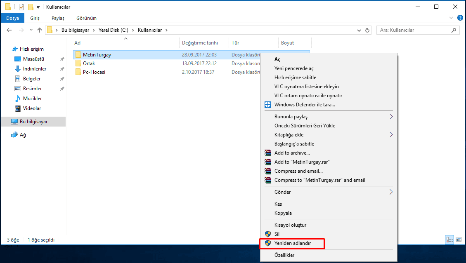Click properties icon in quick access toolbar
This screenshot has height=263, width=466.
point(21,7)
